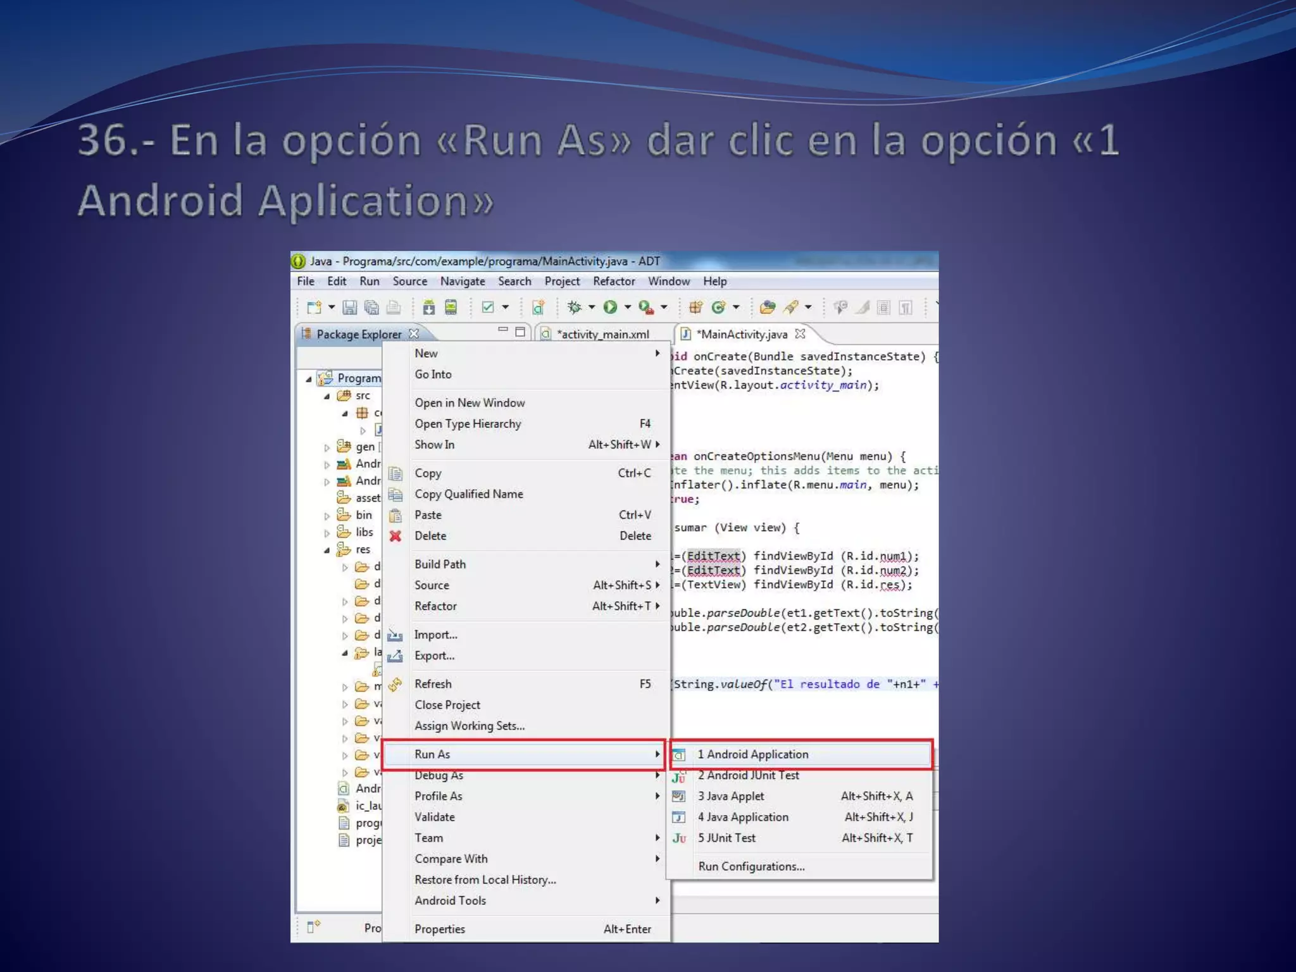Open dropdown arrow next to Run button
Image resolution: width=1296 pixels, height=972 pixels.
628,308
